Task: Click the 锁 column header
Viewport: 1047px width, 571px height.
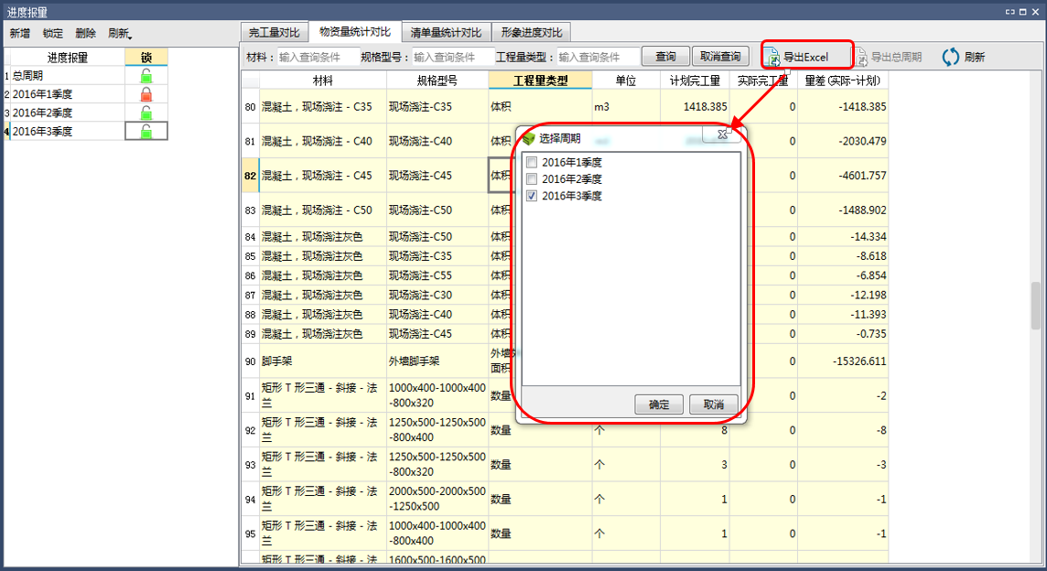Action: coord(146,58)
